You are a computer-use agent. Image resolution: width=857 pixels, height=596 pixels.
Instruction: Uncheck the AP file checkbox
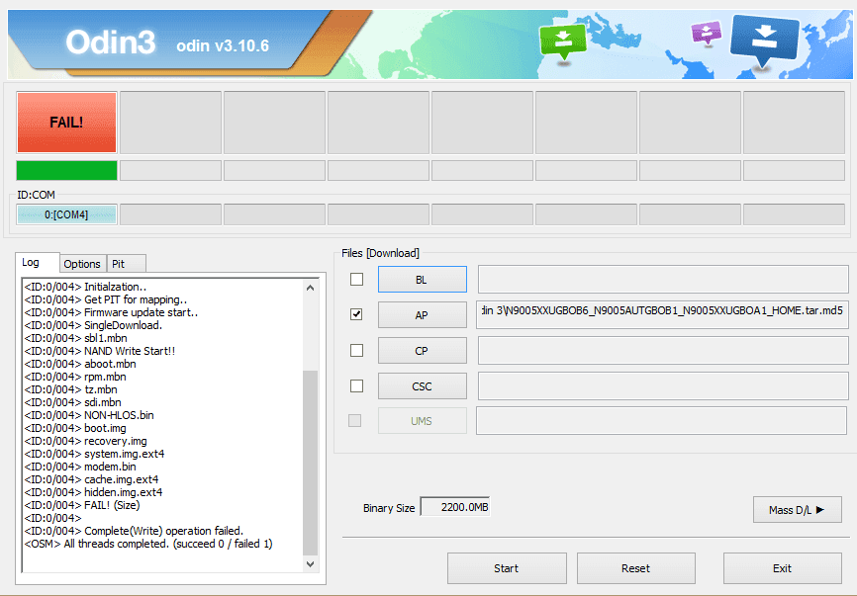(x=356, y=314)
